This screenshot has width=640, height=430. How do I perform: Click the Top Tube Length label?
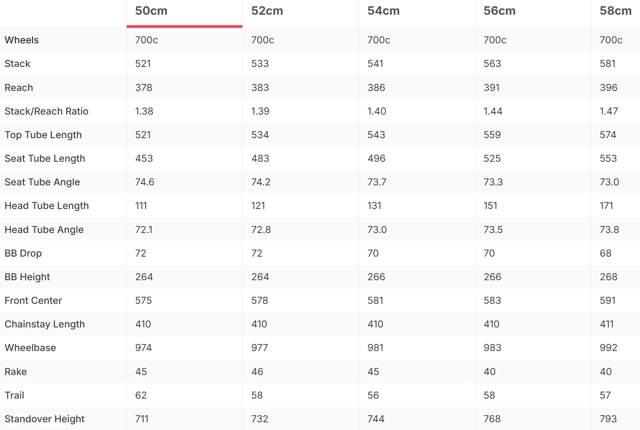43,135
